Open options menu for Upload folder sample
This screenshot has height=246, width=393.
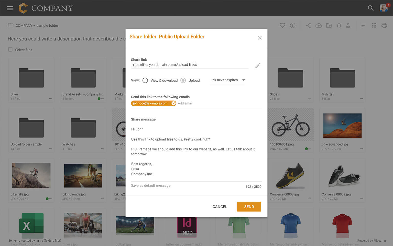50,149
